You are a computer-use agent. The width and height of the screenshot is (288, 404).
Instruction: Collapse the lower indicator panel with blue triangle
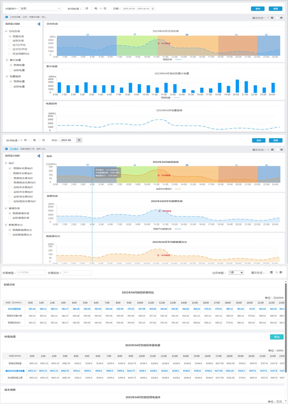[x=39, y=156]
